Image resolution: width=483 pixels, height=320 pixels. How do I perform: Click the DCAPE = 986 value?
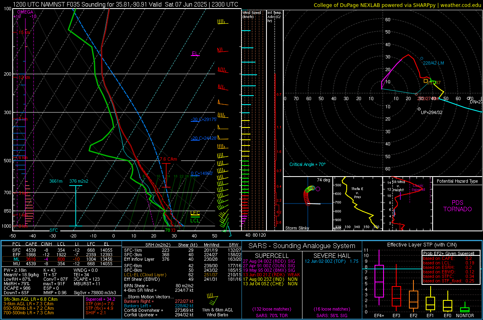click(x=17, y=288)
